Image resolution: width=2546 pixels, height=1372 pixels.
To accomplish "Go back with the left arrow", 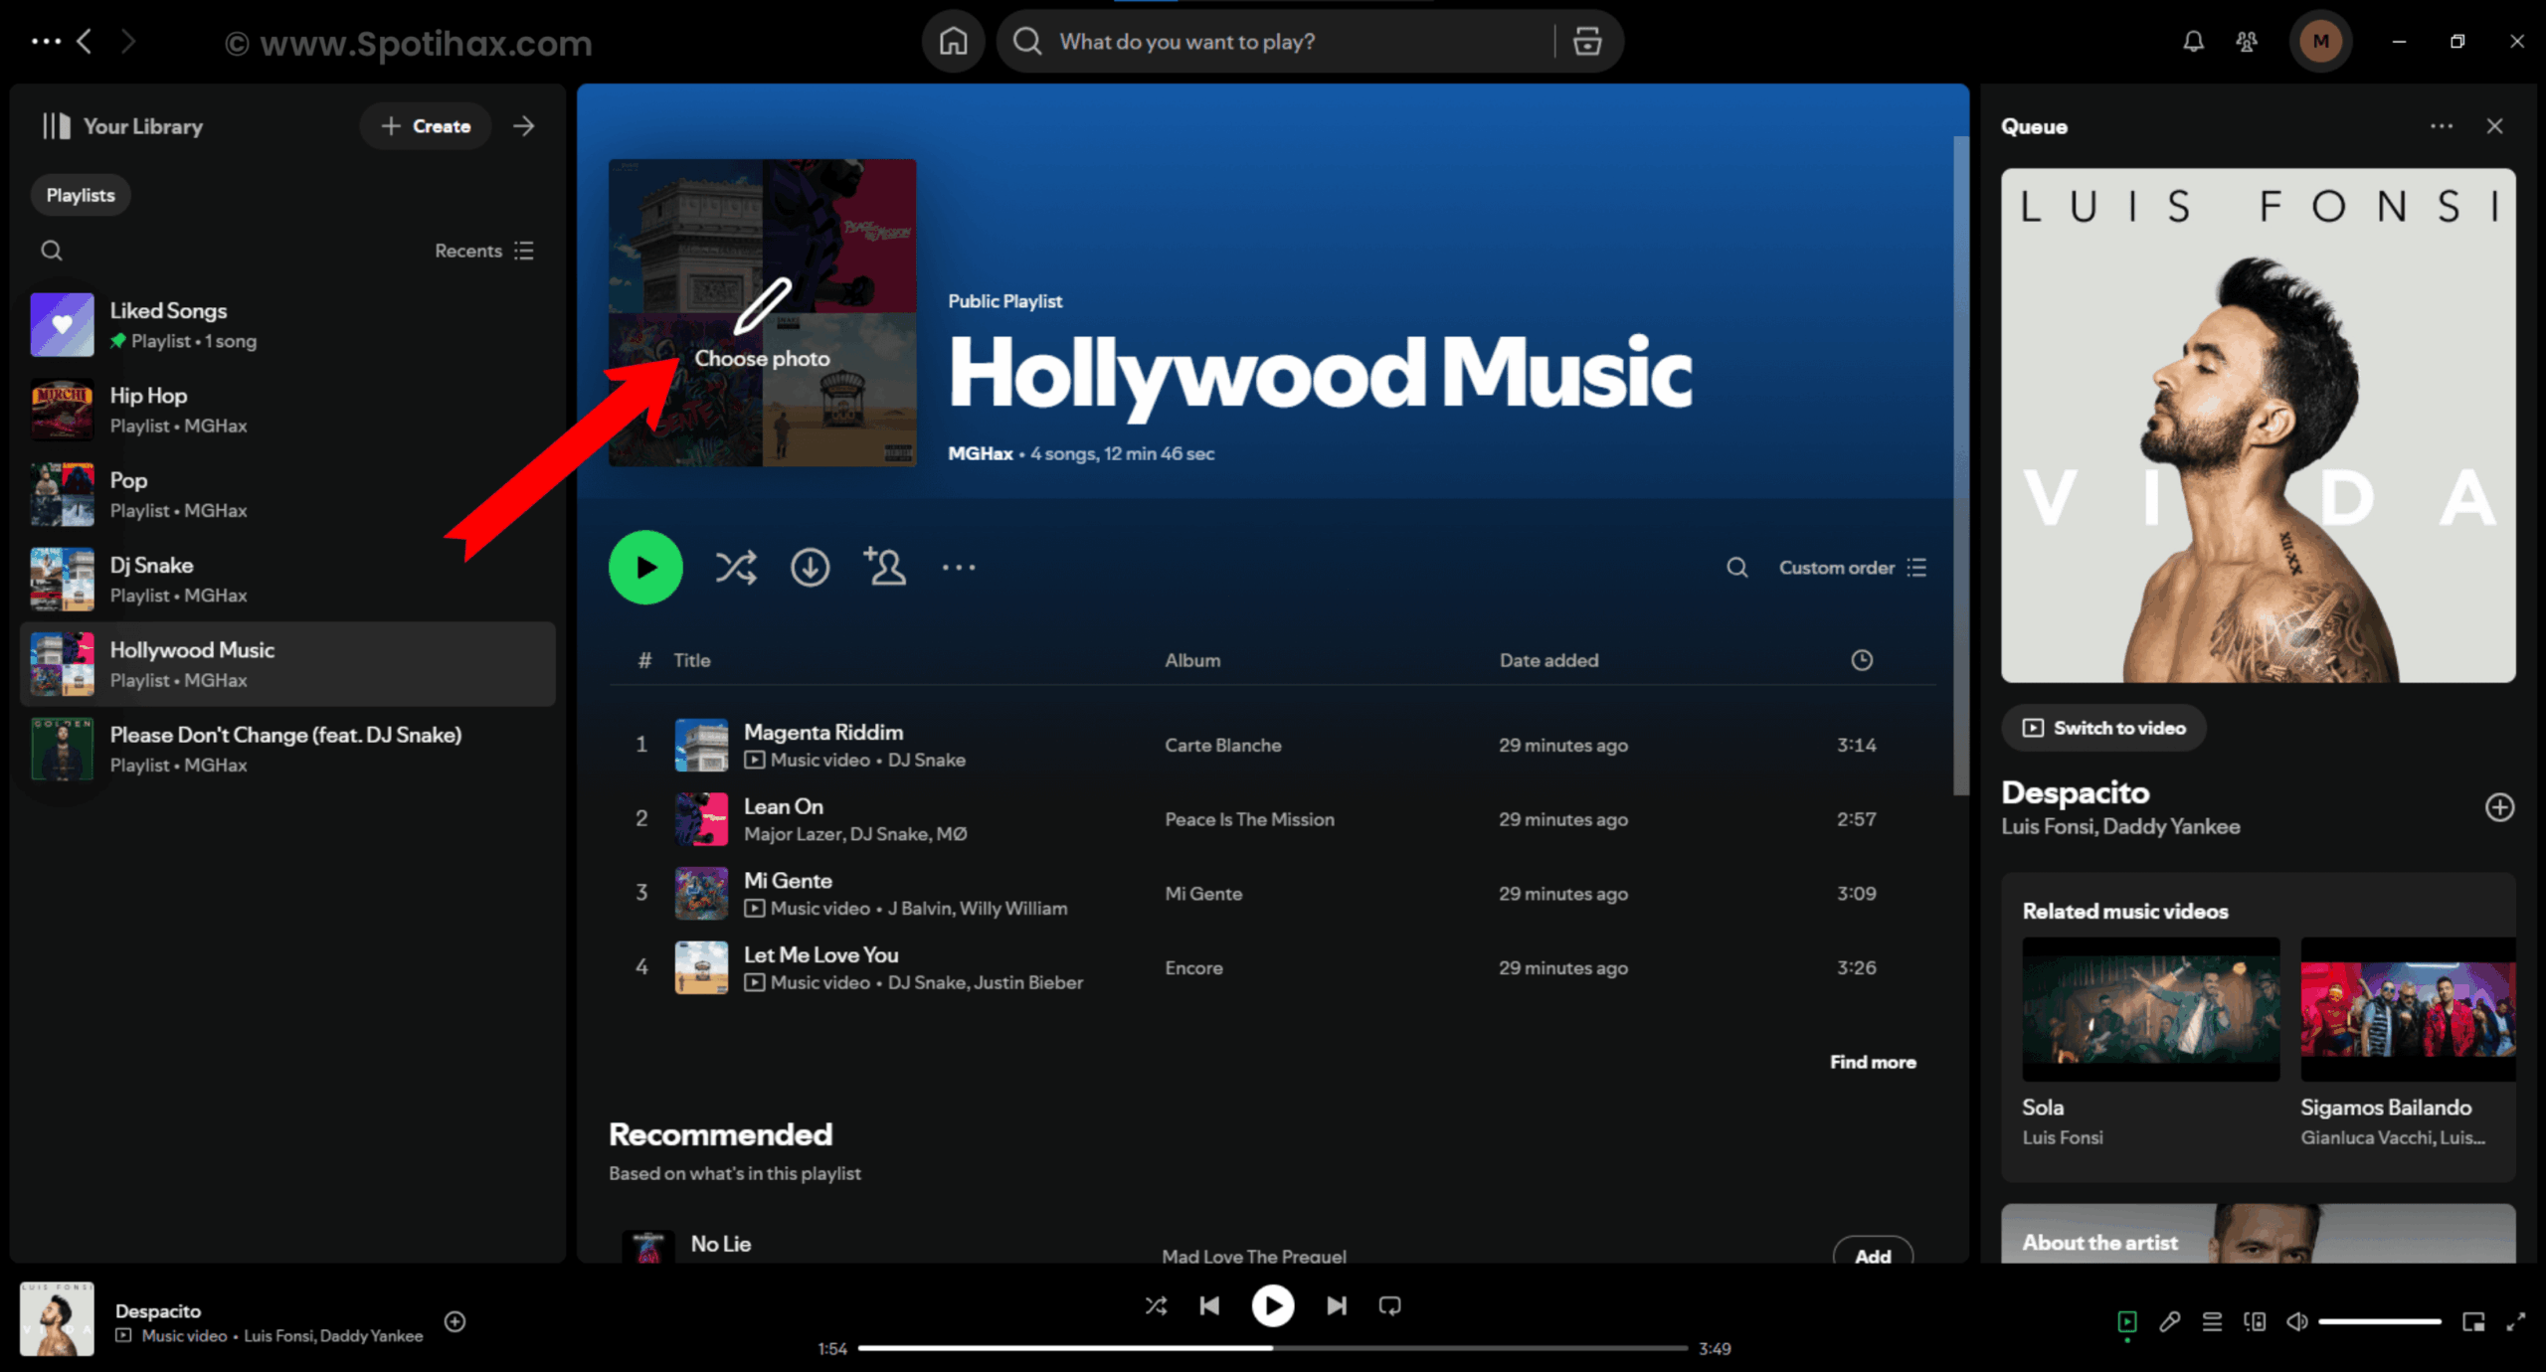I will [x=86, y=42].
